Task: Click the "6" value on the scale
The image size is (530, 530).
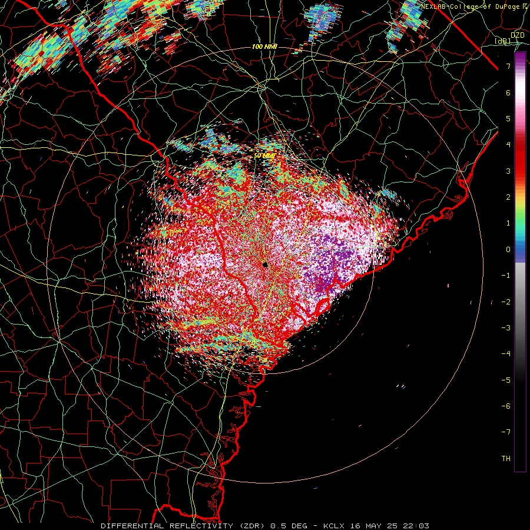Action: (508, 92)
